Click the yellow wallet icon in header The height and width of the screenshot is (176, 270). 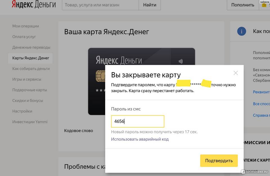point(264,5)
